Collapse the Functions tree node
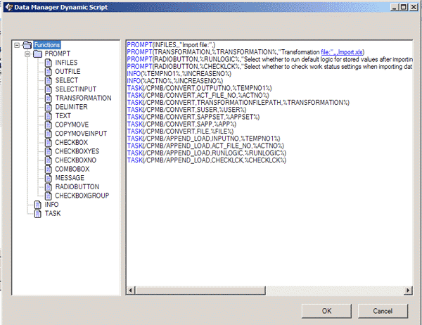This screenshot has height=325, width=422. pos(17,45)
